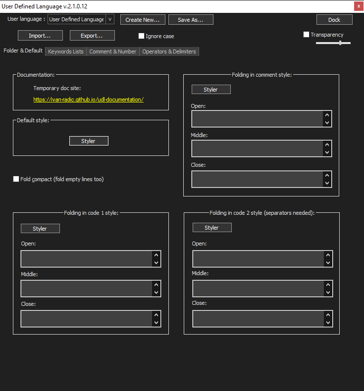
Task: Click Styler in Folding in comment style
Action: (211, 90)
